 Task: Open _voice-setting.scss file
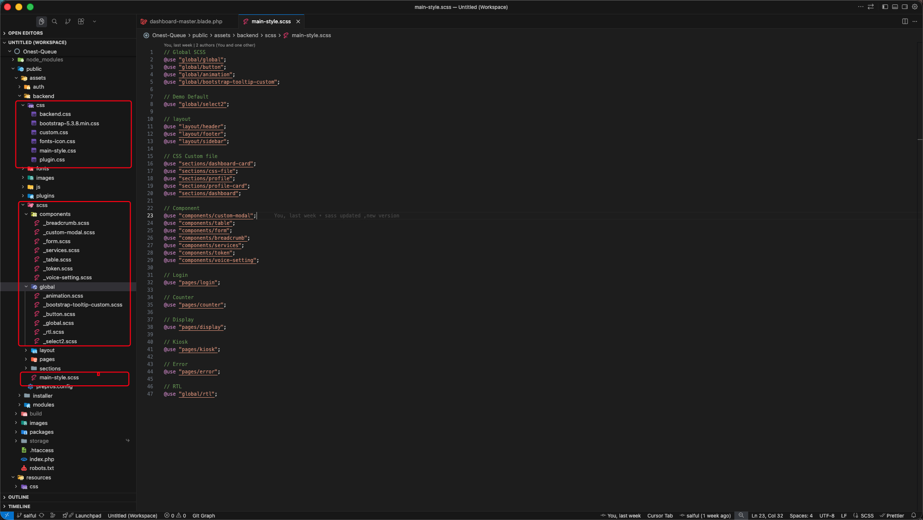click(x=67, y=277)
